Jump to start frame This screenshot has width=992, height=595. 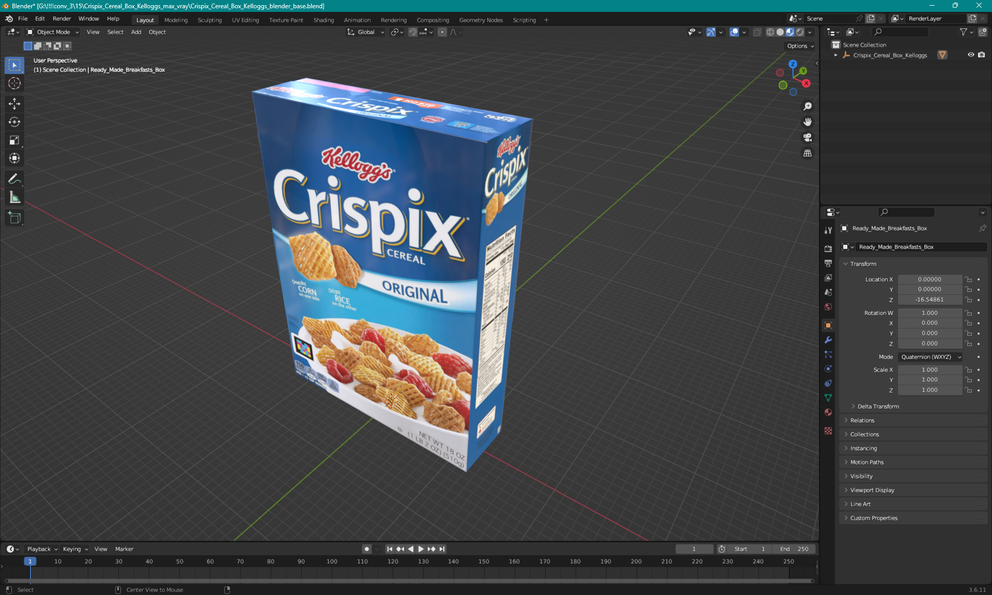tap(390, 549)
